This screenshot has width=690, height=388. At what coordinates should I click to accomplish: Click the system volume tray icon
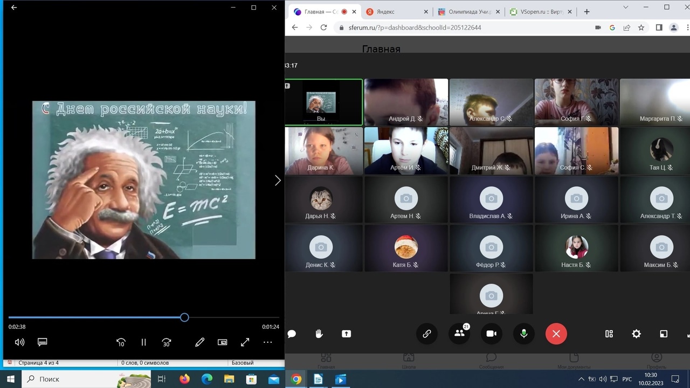(603, 379)
